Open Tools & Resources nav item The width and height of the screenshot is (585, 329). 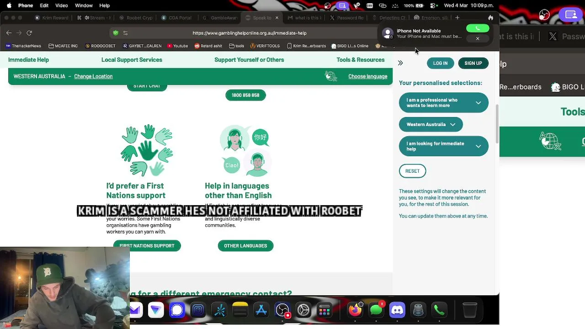[x=361, y=60]
